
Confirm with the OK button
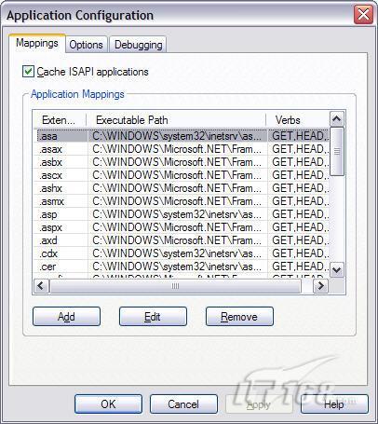pos(108,404)
